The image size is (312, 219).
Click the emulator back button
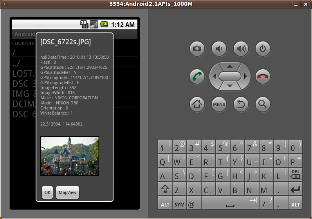pos(241,104)
